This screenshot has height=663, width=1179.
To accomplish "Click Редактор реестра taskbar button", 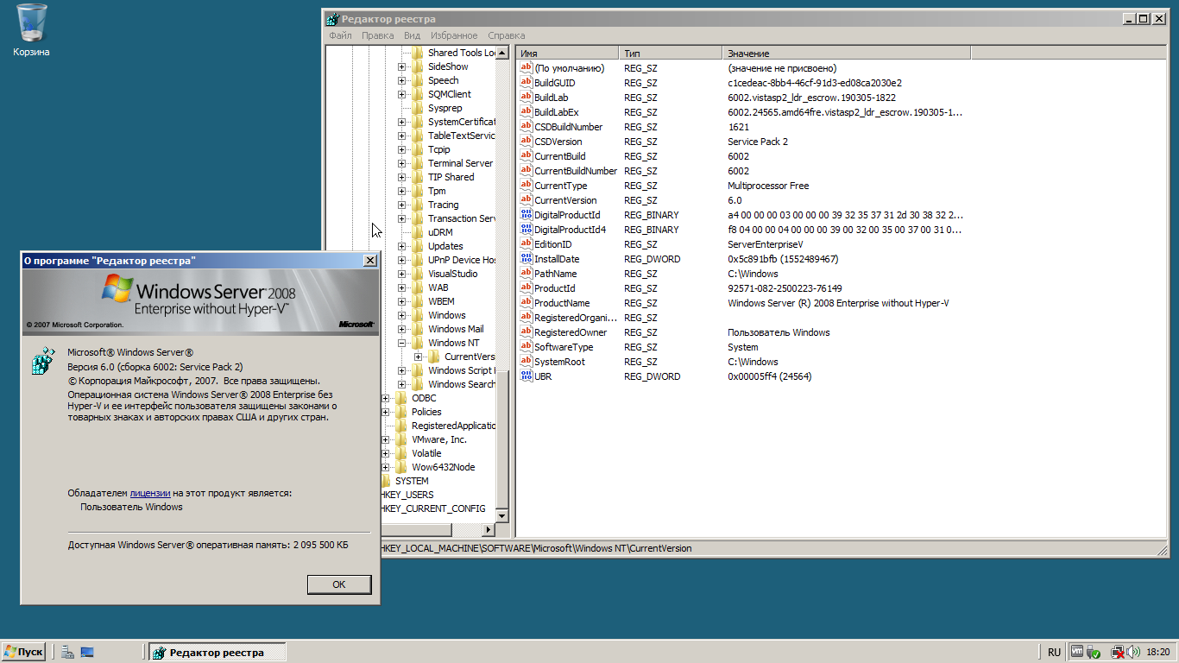I will click(x=217, y=653).
